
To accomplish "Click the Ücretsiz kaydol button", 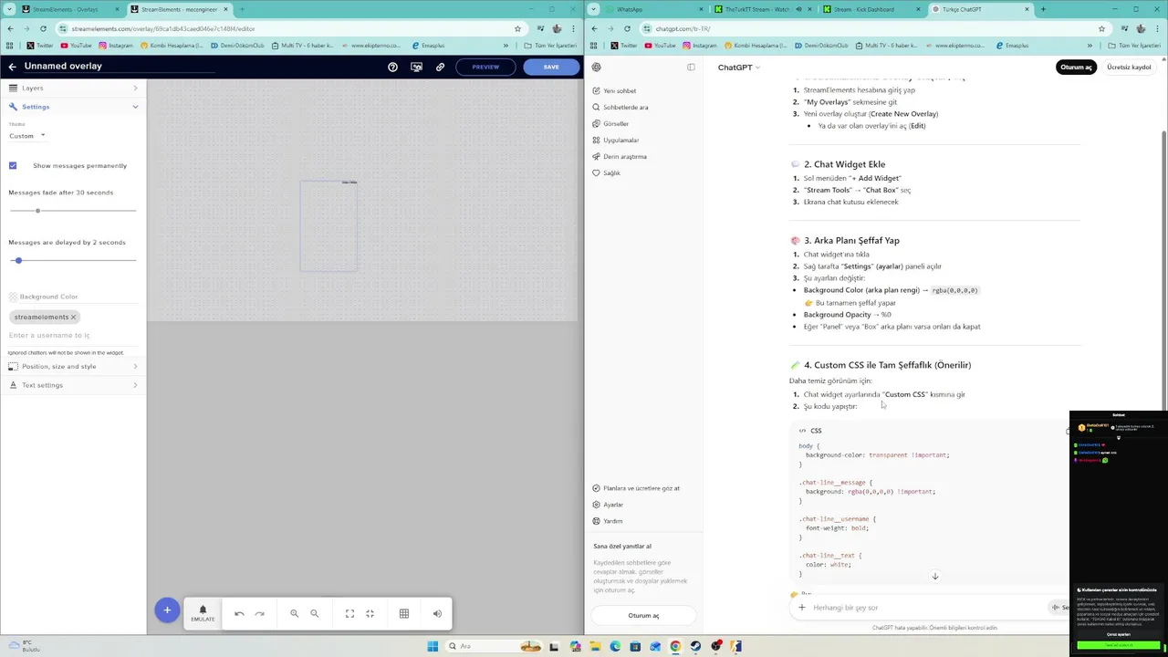I will (1129, 67).
